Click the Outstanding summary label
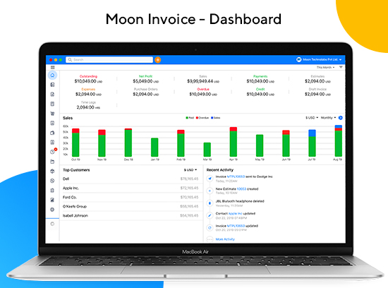 coord(88,76)
